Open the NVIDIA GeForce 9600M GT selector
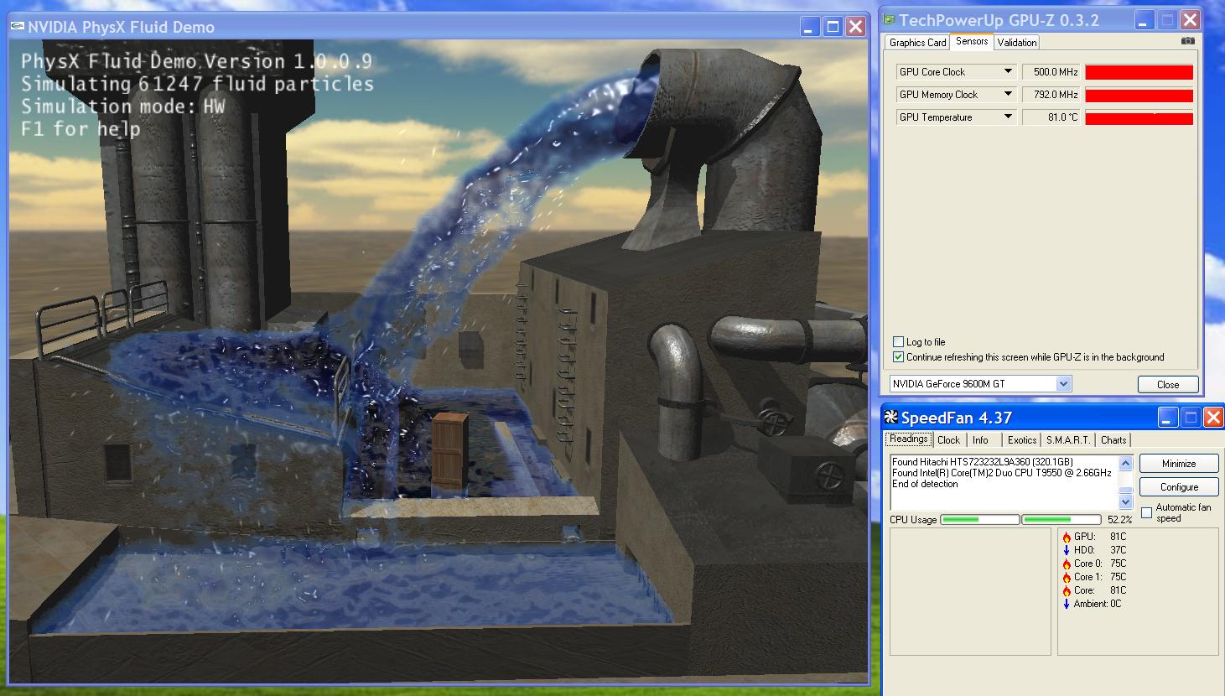Viewport: 1225px width, 696px height. (980, 384)
